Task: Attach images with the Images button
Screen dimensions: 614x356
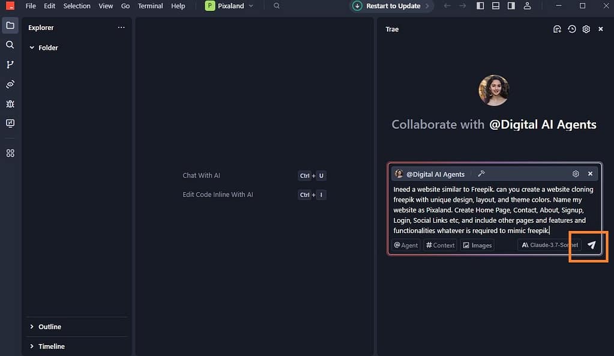Action: click(477, 245)
